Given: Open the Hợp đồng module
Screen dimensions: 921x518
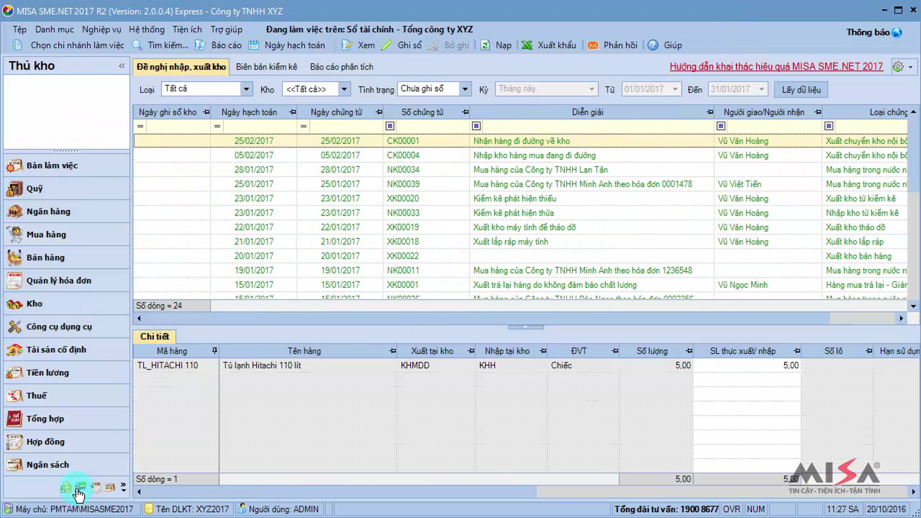Looking at the screenshot, I should pyautogui.click(x=66, y=442).
